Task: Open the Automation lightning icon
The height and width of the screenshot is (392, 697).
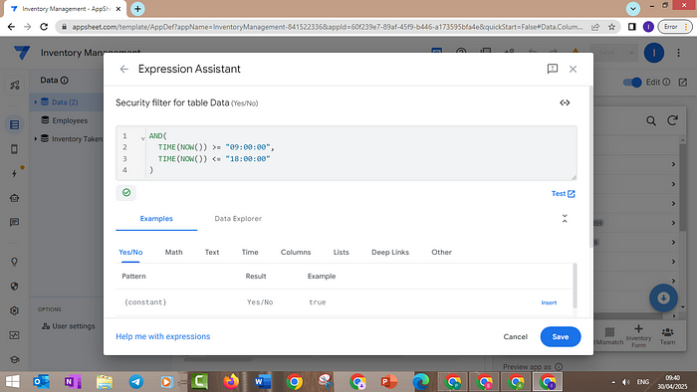Action: pos(14,173)
